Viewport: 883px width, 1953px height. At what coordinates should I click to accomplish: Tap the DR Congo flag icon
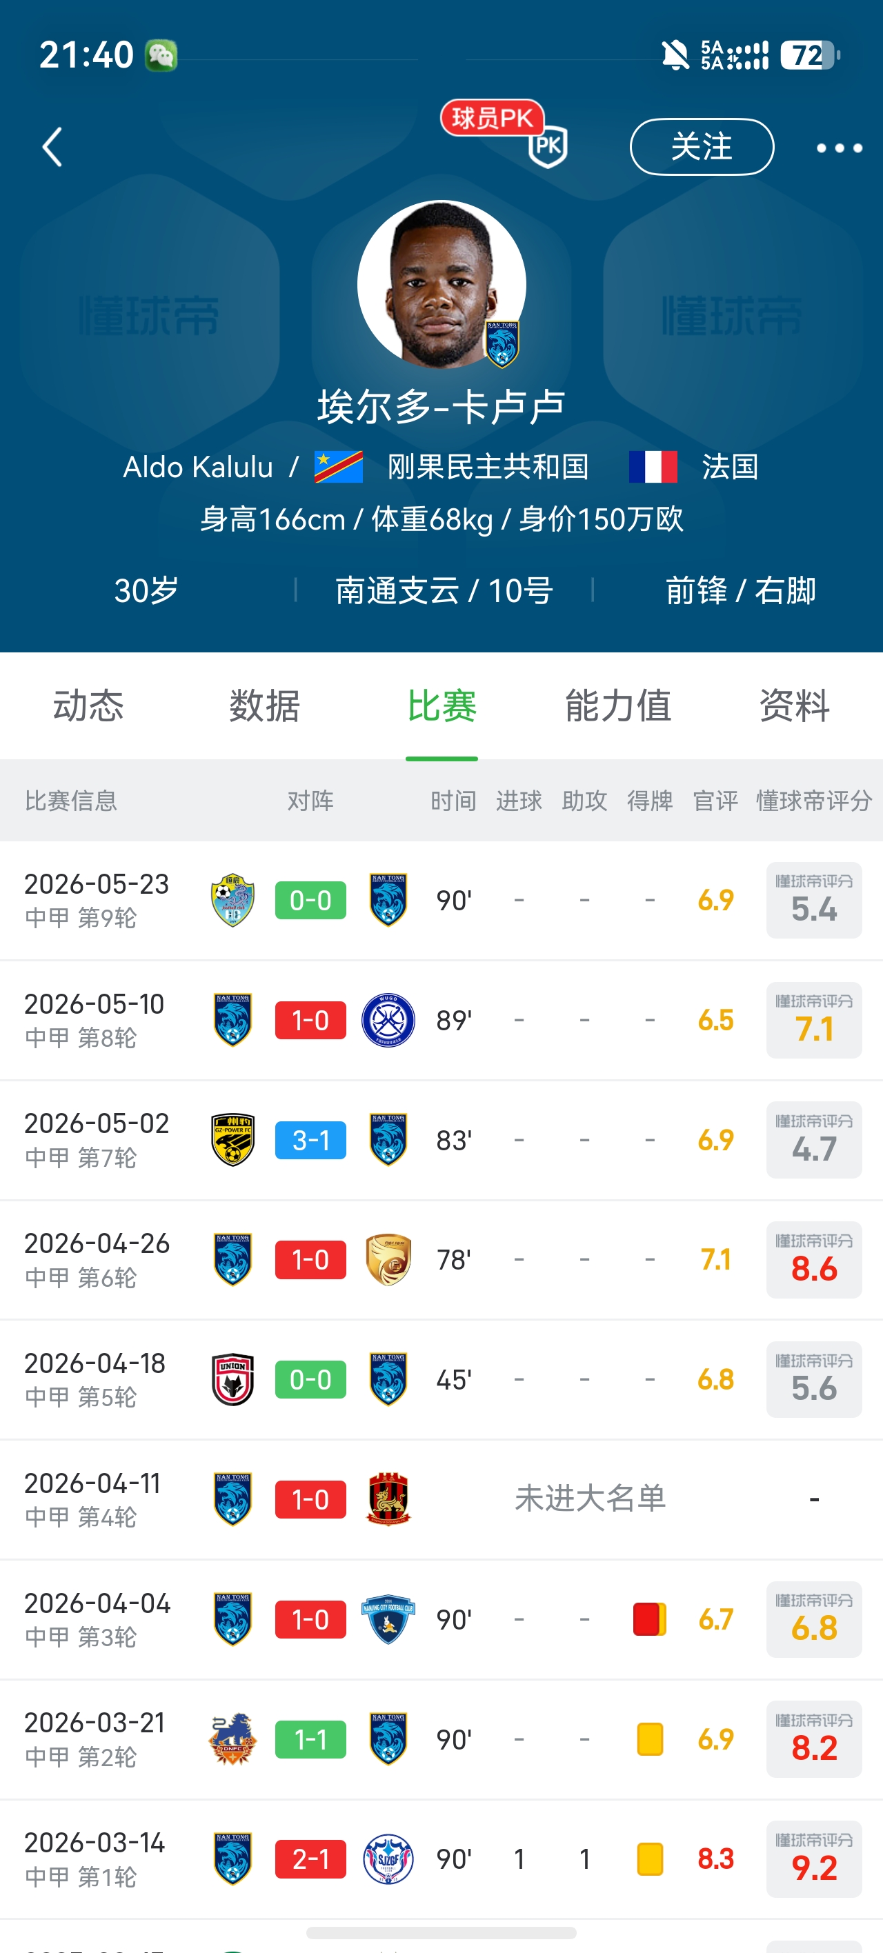click(338, 467)
